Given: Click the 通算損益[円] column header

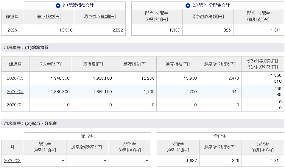Looking at the screenshot, I should pos(178,64).
